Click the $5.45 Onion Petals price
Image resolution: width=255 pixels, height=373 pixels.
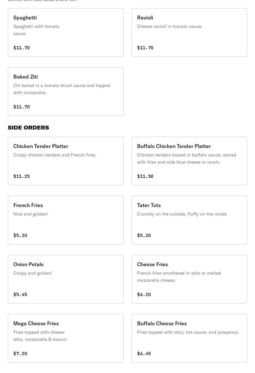click(20, 294)
